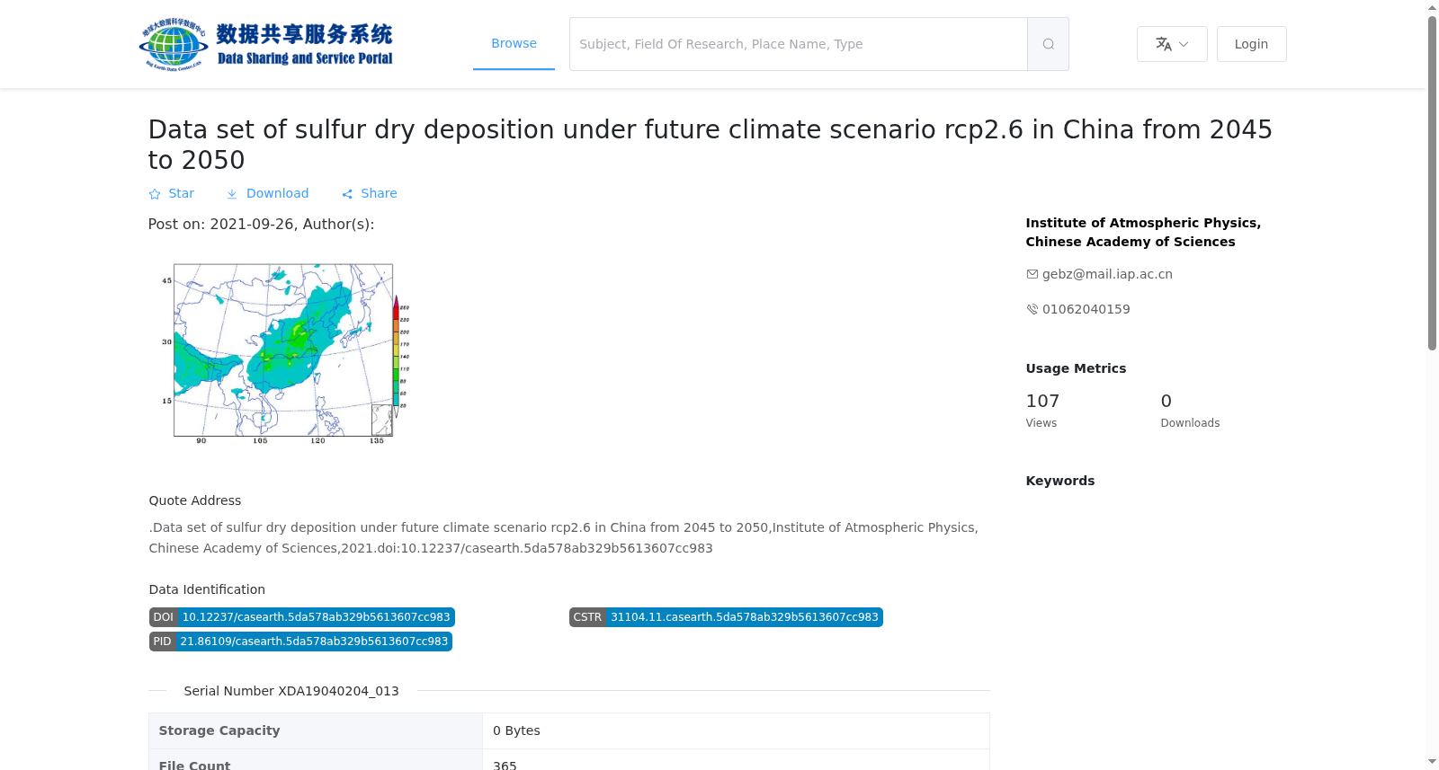Click the email gebz@mail.iap.ac.cn
Screen dimensions: 1439x770
pos(1107,274)
